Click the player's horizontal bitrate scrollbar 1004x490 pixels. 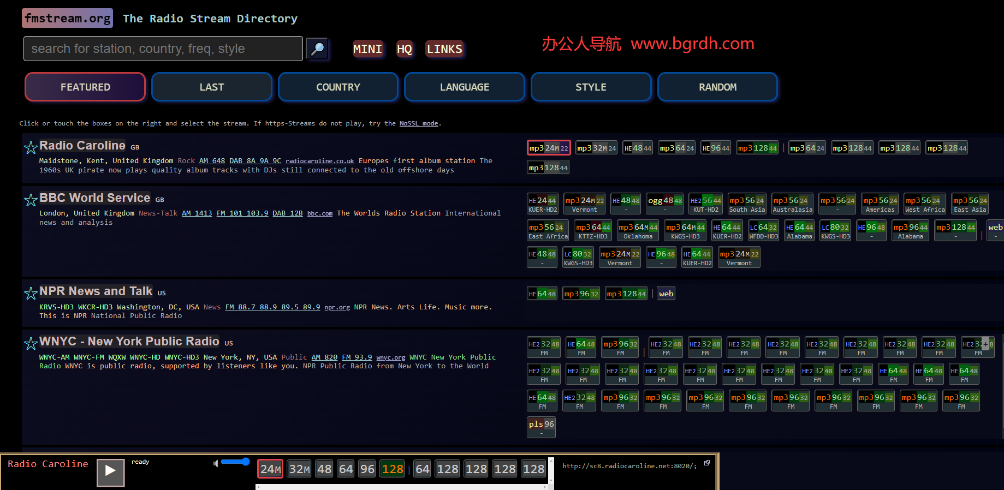tap(402, 487)
